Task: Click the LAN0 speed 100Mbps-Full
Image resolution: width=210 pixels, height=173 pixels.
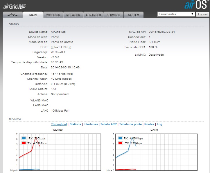Action: pos(60,111)
